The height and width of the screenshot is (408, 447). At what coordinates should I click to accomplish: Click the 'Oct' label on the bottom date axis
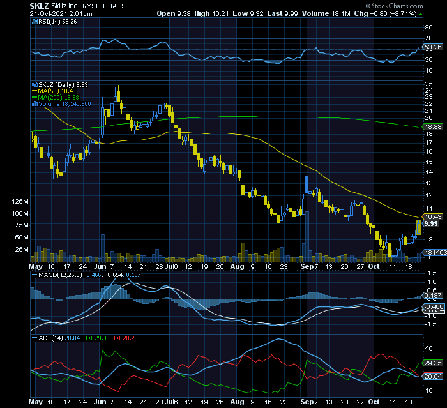click(x=374, y=402)
